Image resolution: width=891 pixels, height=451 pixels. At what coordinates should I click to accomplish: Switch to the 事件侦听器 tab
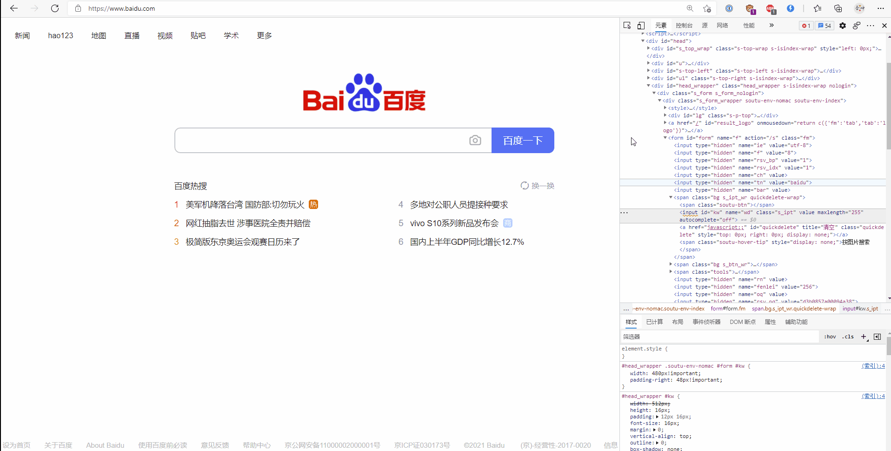click(x=706, y=322)
